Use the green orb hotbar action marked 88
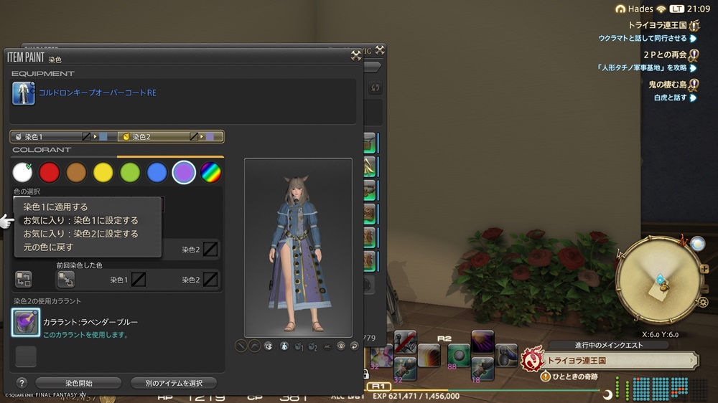718x403 pixels. pyautogui.click(x=458, y=356)
